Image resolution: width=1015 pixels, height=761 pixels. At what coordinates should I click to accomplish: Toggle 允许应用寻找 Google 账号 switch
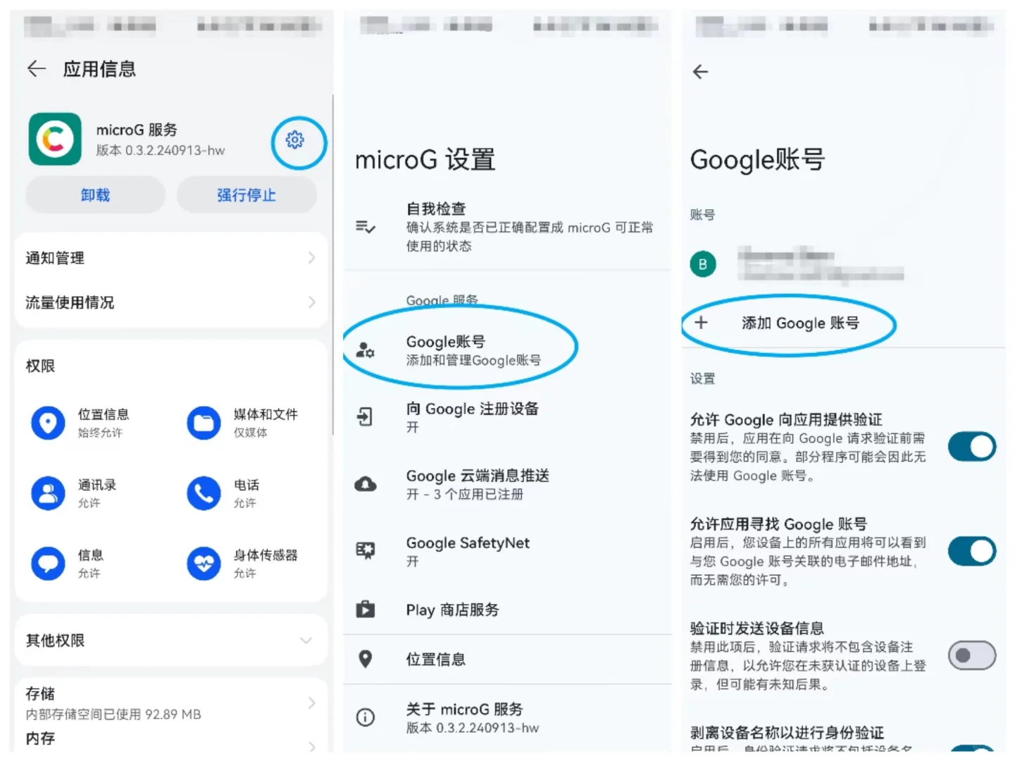pos(971,551)
